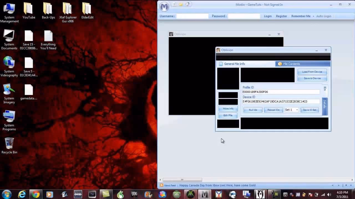Select the Xtaf Explorer Gui v006 folder
The width and height of the screenshot is (355, 199).
point(68,13)
